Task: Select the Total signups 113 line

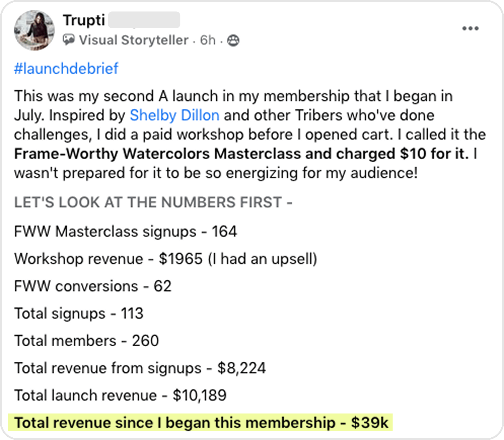Action: coord(79,313)
